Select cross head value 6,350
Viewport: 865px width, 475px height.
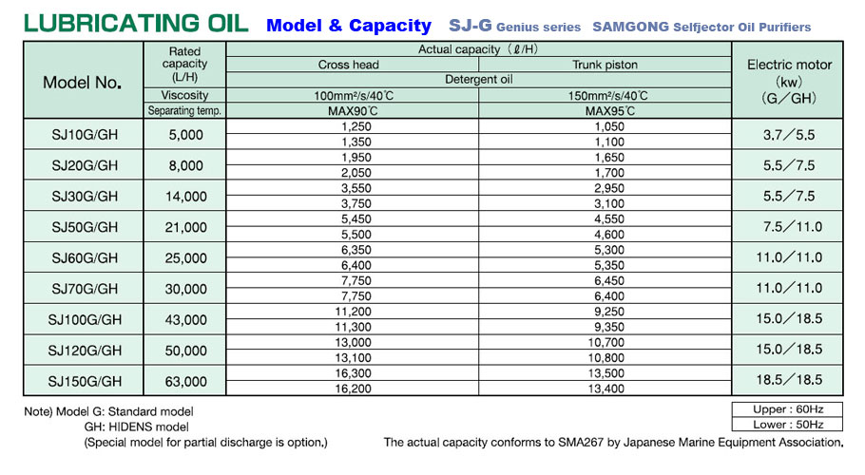click(356, 250)
